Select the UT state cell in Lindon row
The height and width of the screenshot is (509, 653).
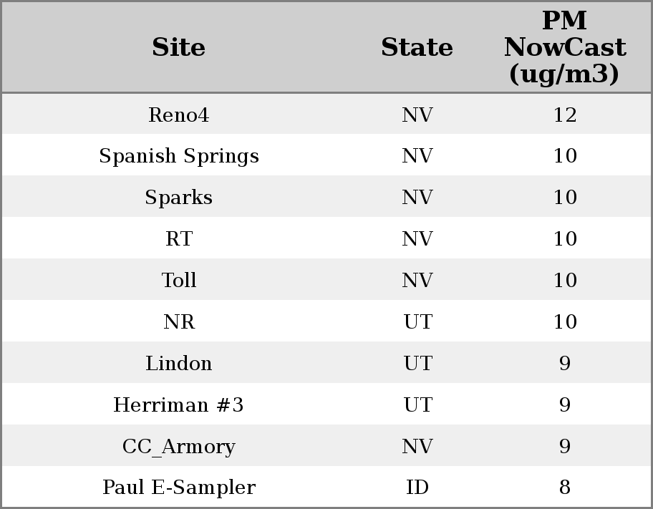click(417, 364)
